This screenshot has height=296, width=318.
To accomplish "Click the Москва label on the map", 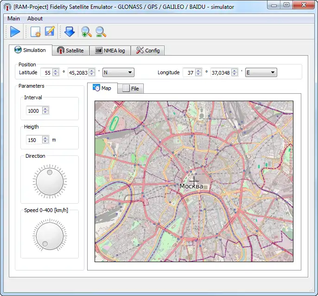I will (191, 186).
